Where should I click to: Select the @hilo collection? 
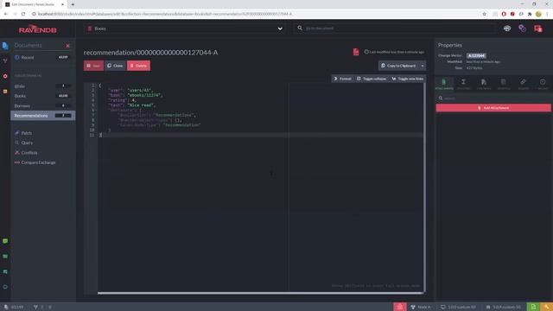coord(42,86)
